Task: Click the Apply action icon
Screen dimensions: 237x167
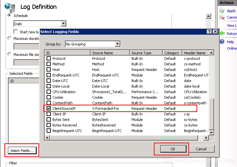Action: tap(222, 11)
